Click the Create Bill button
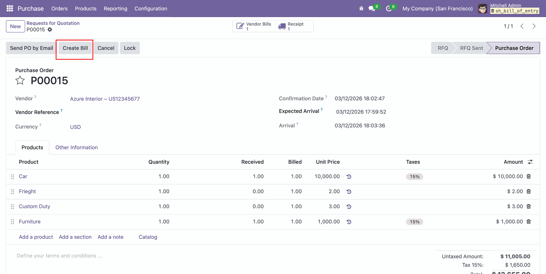This screenshot has width=546, height=274. (75, 48)
